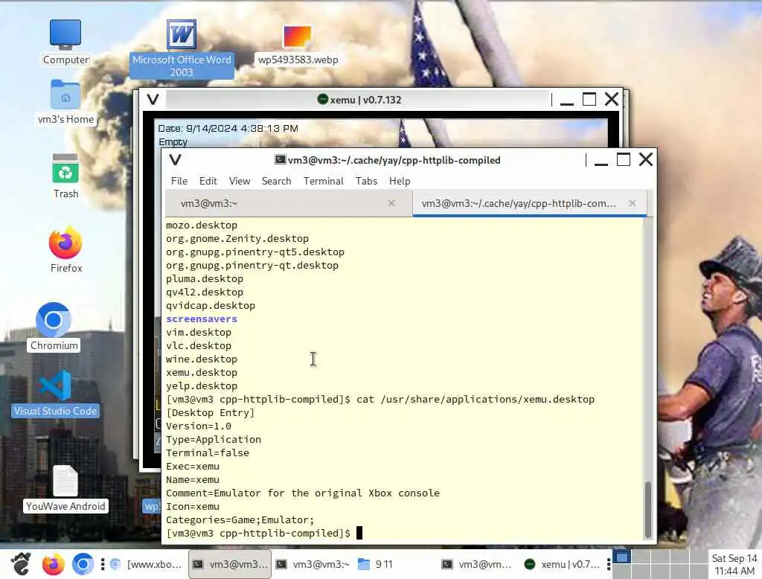This screenshot has height=579, width=762.
Task: Click the Date text in the xemu window
Action: click(228, 128)
